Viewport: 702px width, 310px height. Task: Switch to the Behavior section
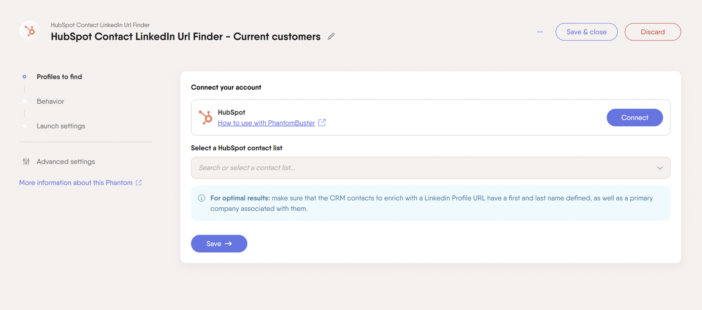[x=50, y=101]
